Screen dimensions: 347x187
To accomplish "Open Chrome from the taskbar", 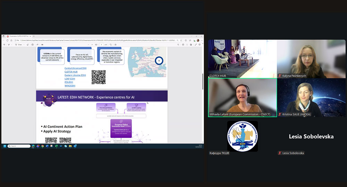I will [x=42, y=146].
